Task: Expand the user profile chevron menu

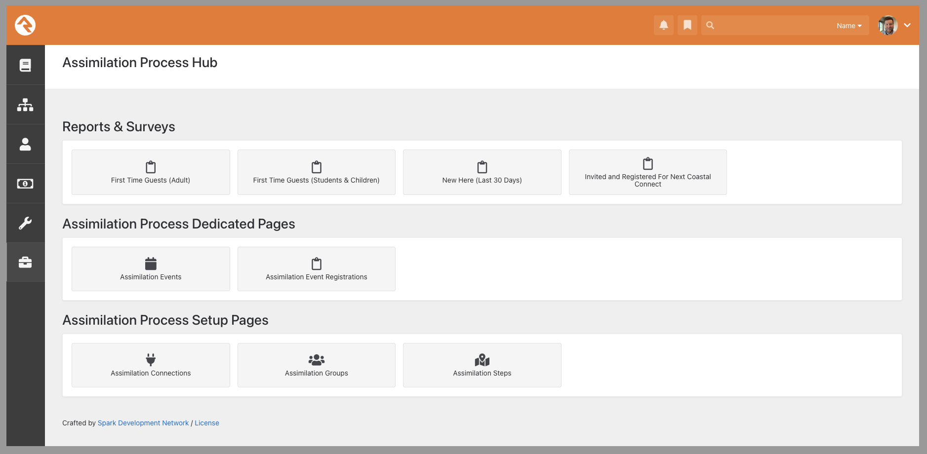Action: 907,25
